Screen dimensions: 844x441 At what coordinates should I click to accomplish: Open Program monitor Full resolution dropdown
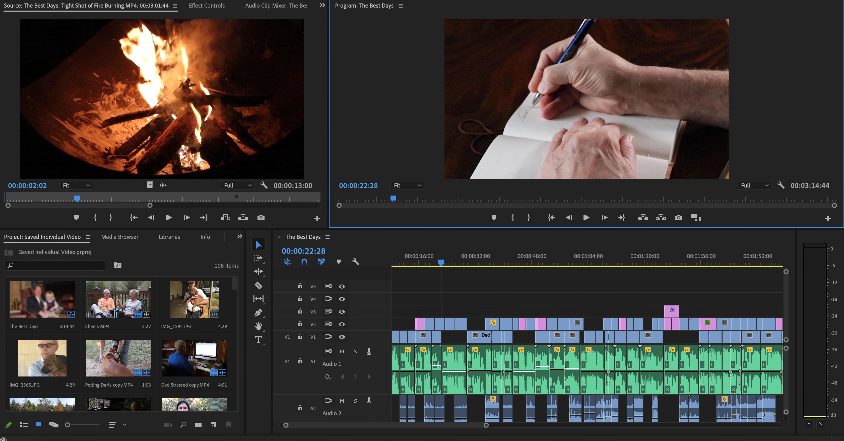tap(754, 185)
